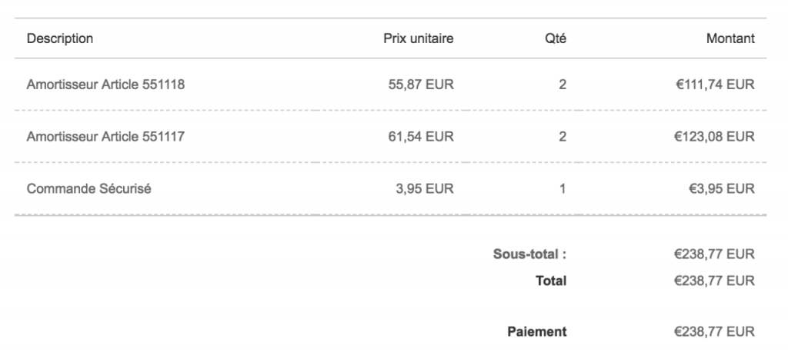Viewport: 788px width, 352px height.
Task: Click the €111,74 EUR amount
Action: point(715,85)
